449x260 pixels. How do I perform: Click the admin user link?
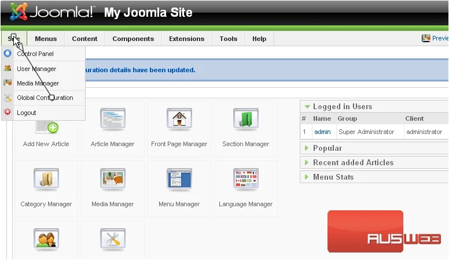(x=322, y=132)
